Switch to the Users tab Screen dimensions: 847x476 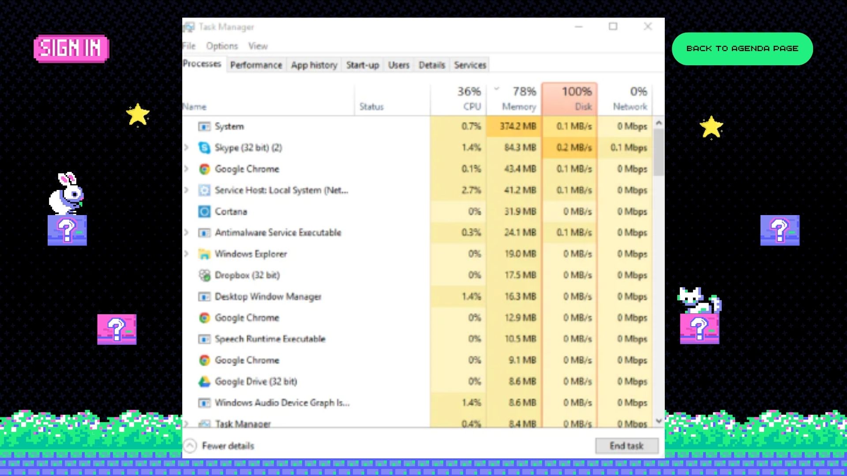[x=399, y=65]
